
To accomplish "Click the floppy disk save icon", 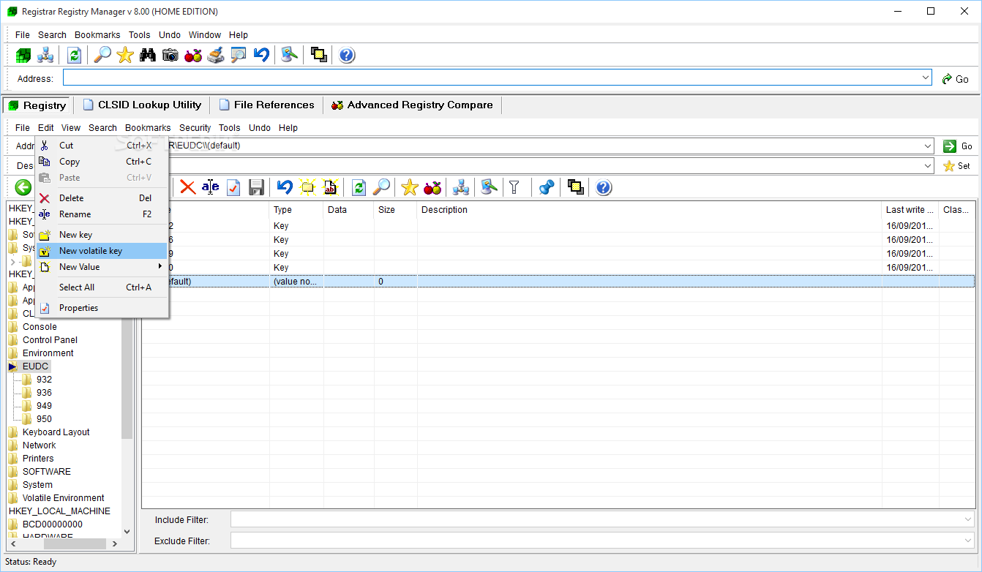I will [256, 187].
